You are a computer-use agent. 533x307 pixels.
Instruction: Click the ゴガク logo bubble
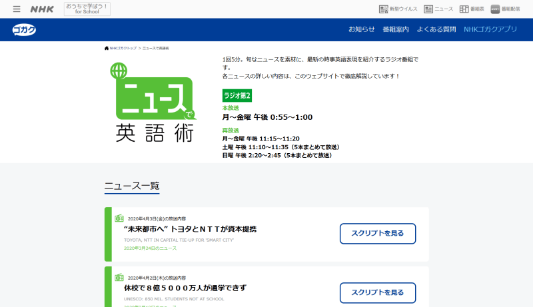coord(24,30)
